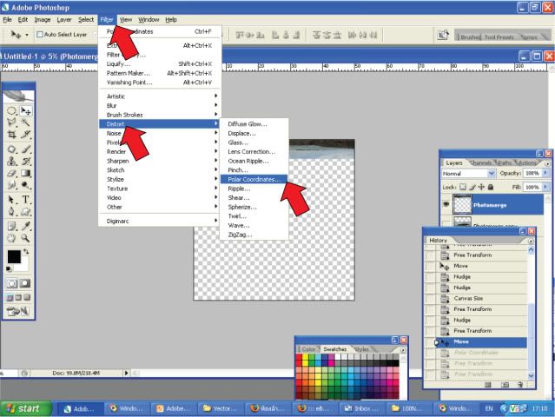Set history brush source beside Canvas Size
This screenshot has height=417, width=555.
431,298
